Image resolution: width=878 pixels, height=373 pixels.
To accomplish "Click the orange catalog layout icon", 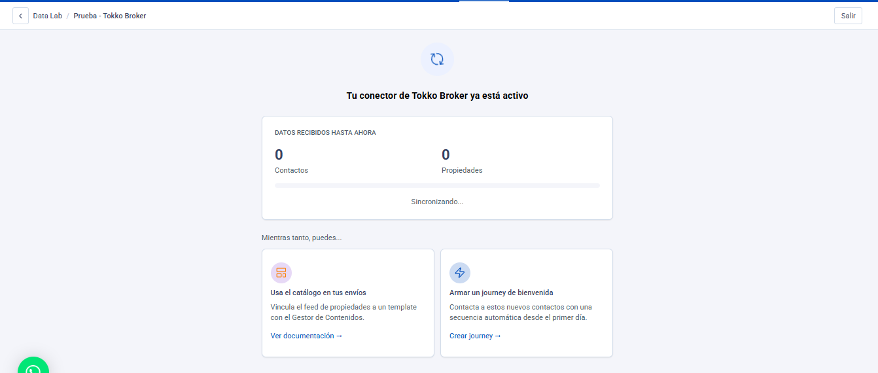I will click(x=281, y=273).
